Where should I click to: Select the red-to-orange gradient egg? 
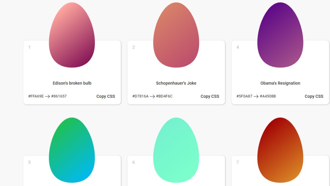pyautogui.click(x=280, y=150)
